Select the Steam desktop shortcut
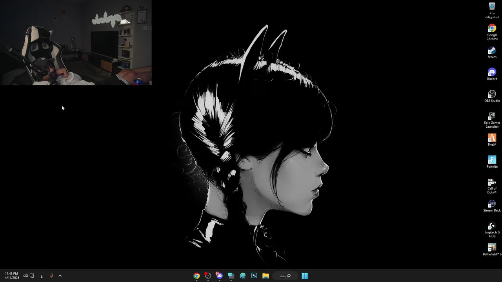502x282 pixels. coord(492,52)
